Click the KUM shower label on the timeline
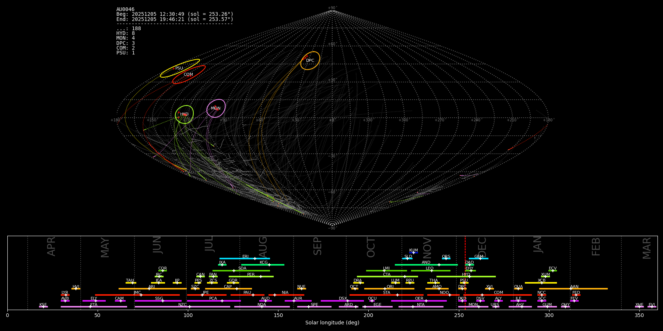 click(x=414, y=250)
